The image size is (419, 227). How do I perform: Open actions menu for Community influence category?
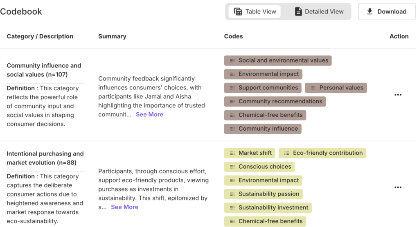click(398, 95)
